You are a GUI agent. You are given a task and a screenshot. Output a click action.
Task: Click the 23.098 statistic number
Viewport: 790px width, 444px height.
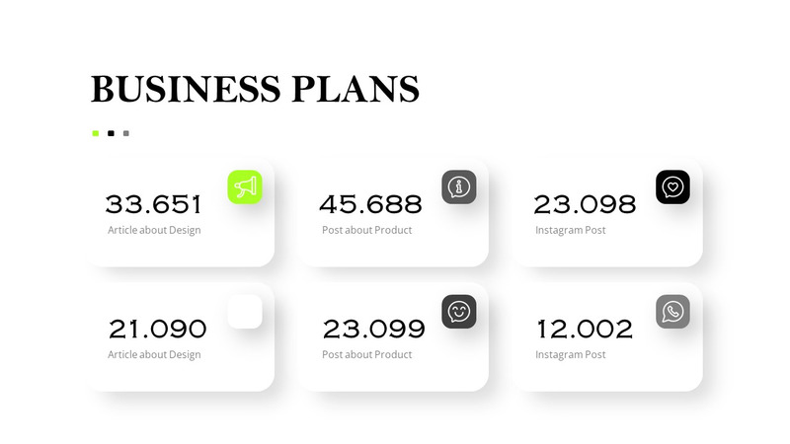[585, 204]
